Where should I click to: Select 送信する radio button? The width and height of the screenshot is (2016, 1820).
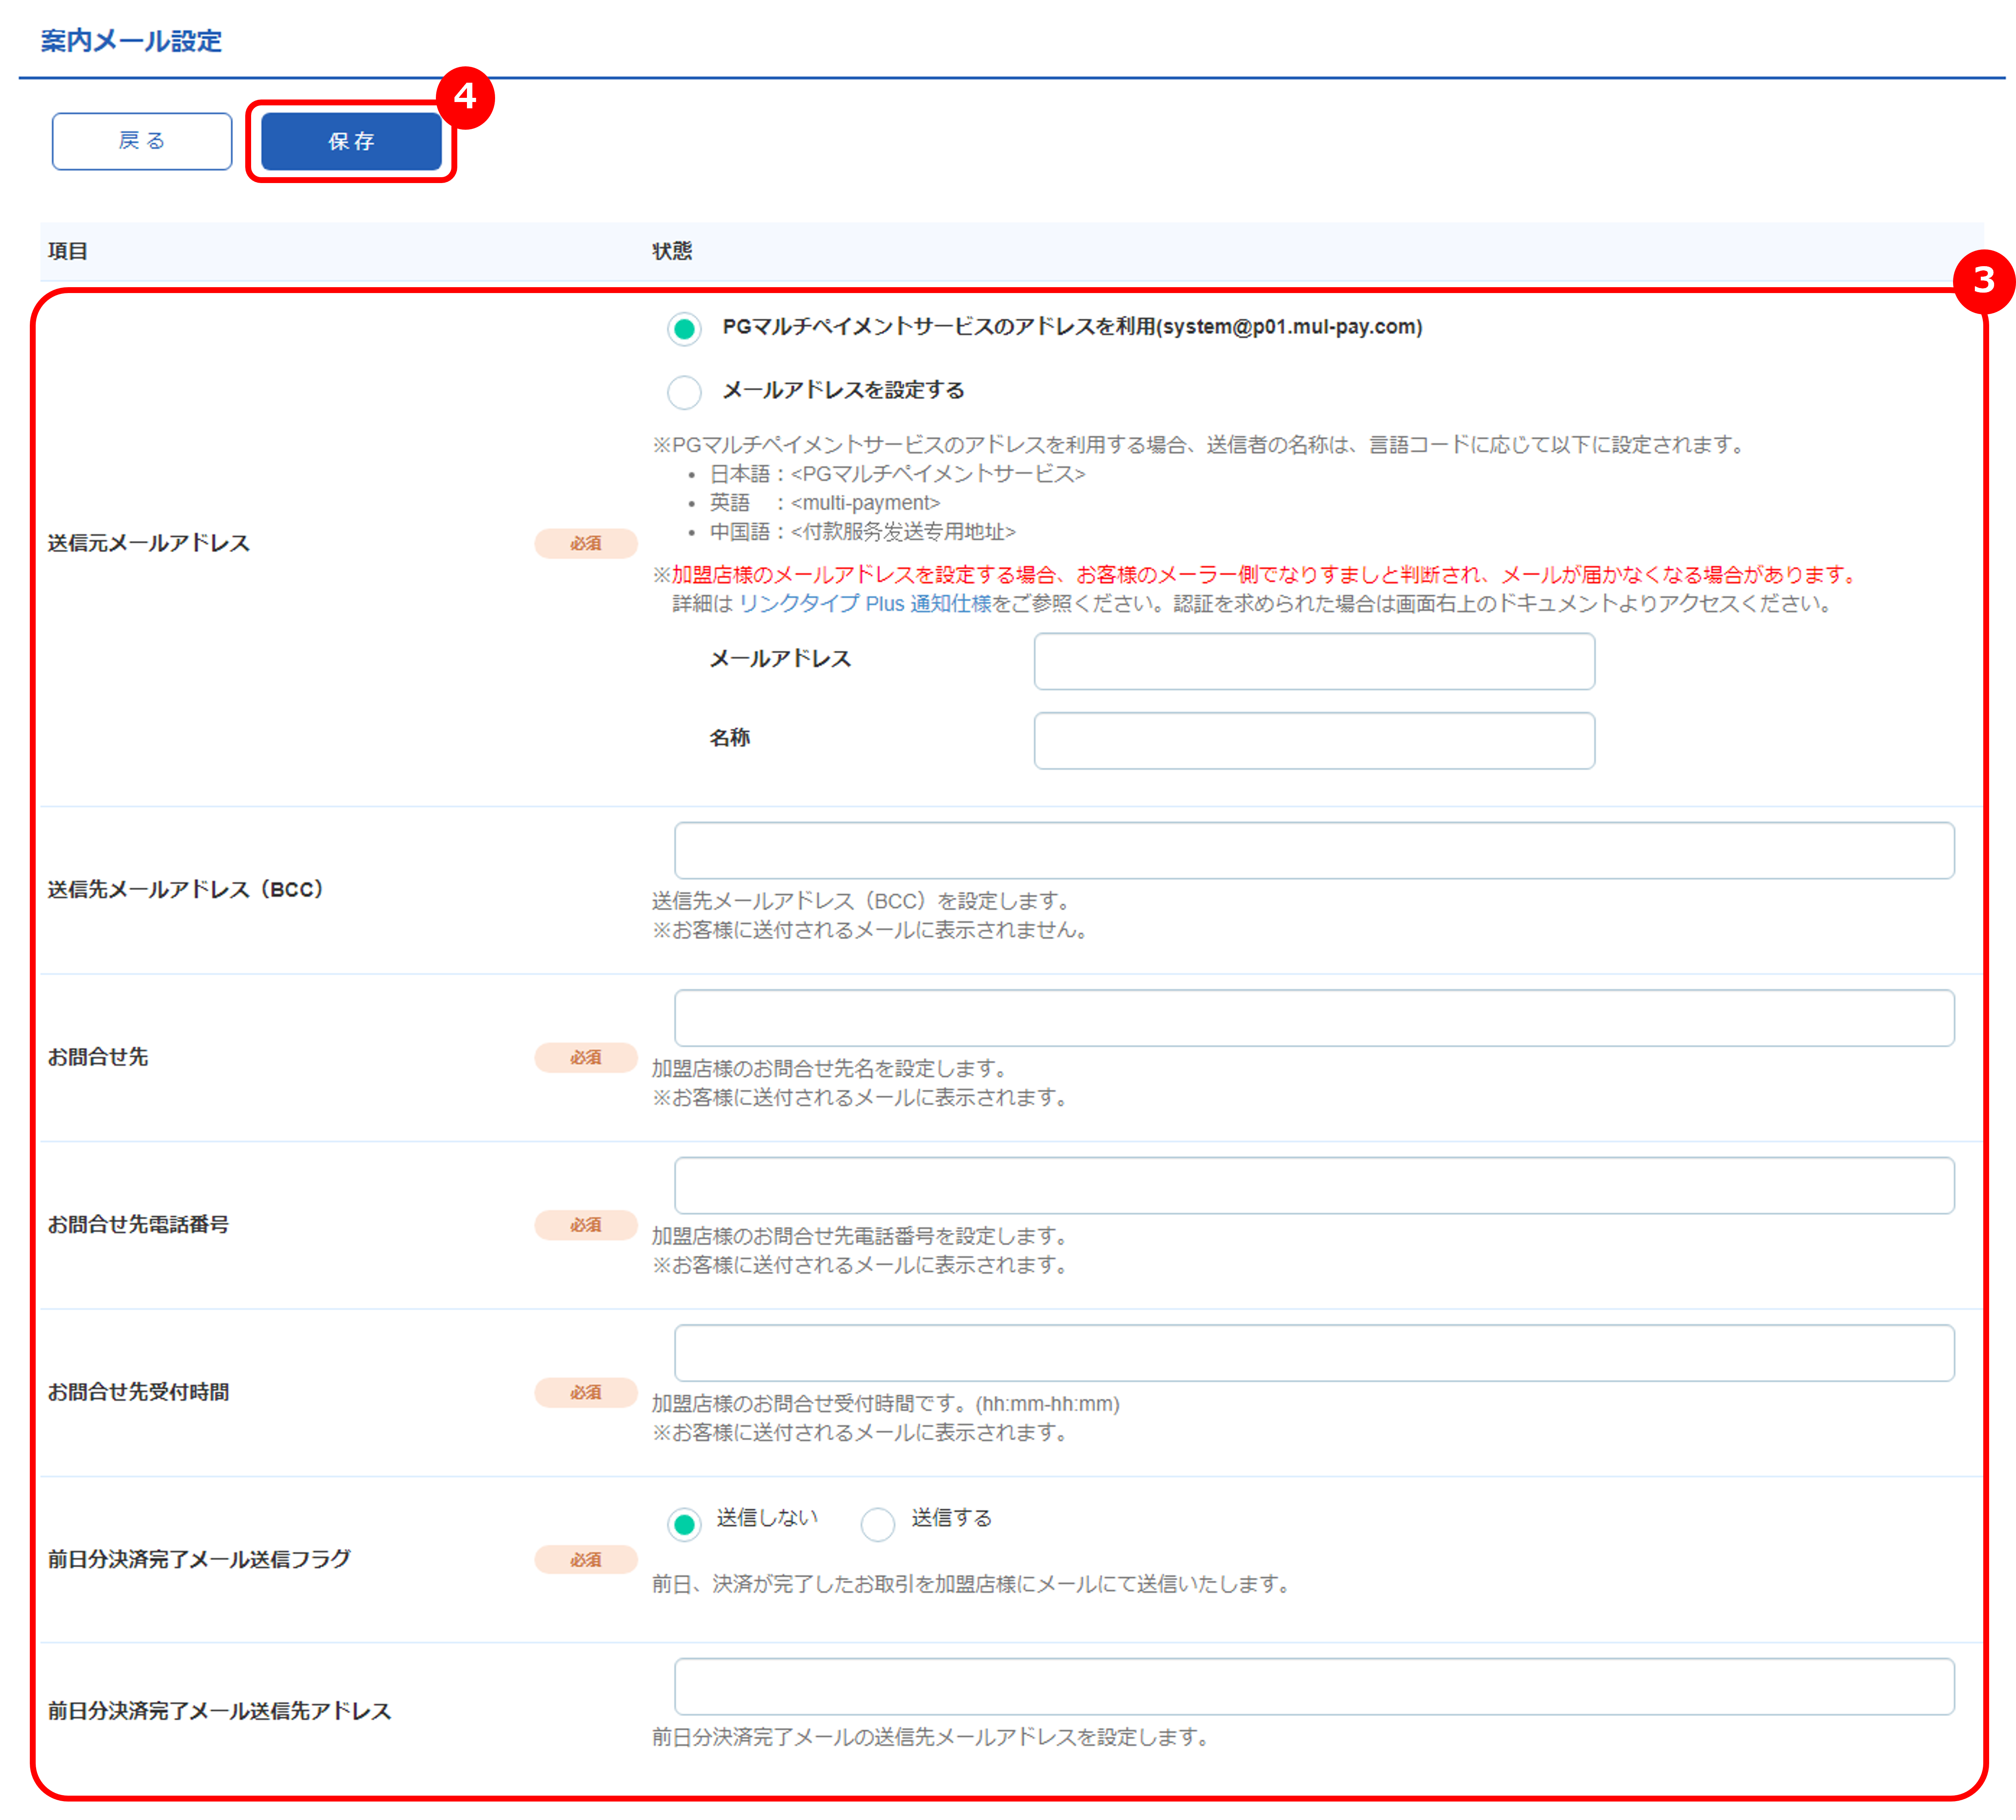point(878,1524)
